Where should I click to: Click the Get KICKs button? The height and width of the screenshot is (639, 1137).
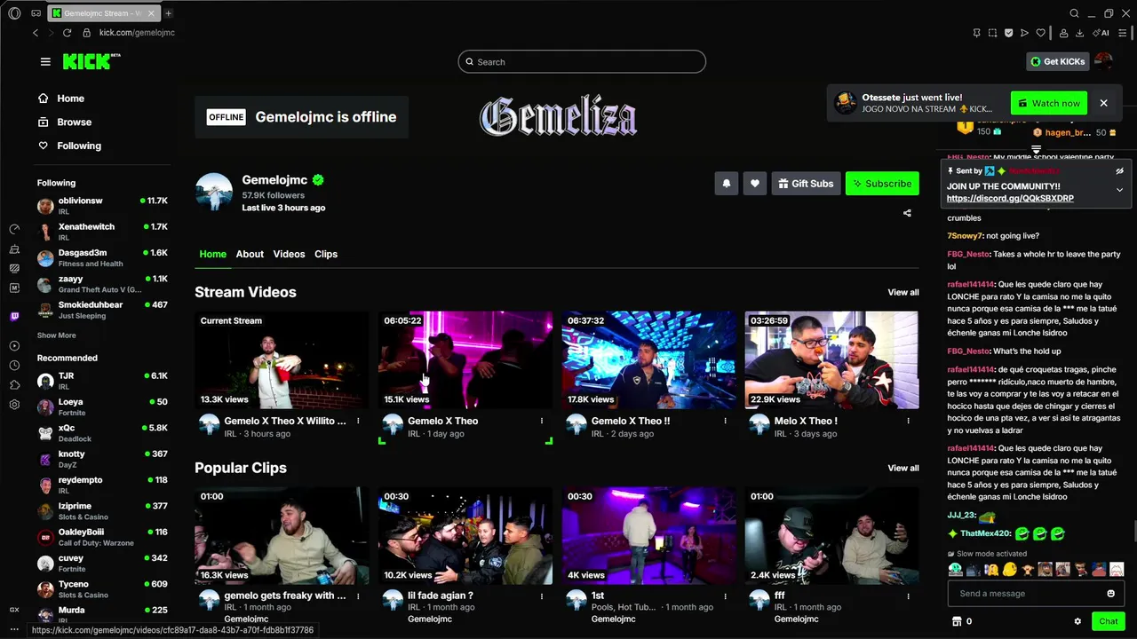point(1058,61)
